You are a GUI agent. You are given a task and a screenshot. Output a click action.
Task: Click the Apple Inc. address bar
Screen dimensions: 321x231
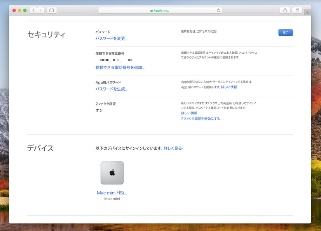click(160, 10)
